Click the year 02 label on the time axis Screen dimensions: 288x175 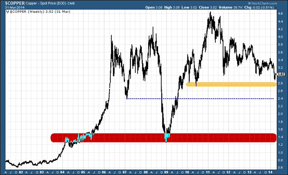tap(21, 172)
